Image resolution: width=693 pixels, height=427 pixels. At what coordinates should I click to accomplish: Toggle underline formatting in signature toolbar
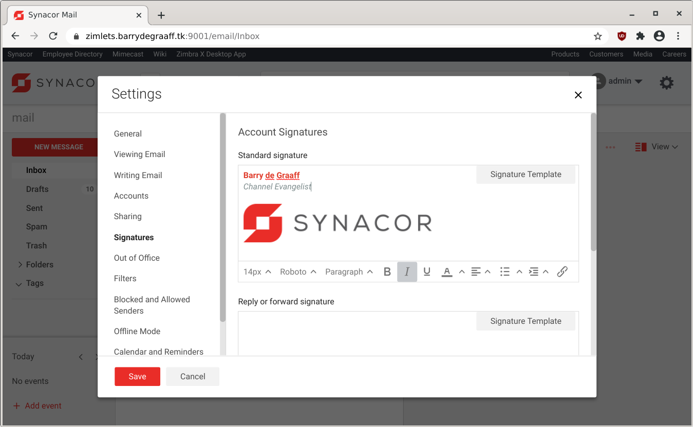coord(427,272)
